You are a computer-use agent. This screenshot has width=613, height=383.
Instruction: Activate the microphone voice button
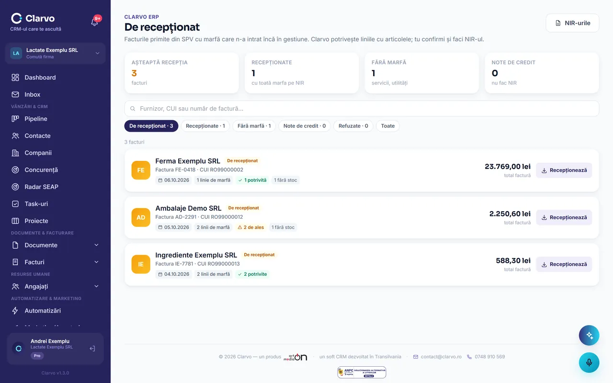point(589,362)
